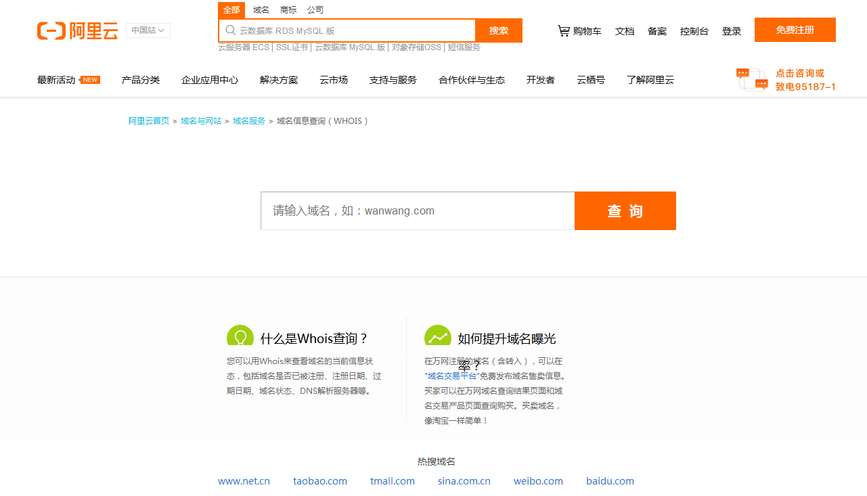Select the 全部 search tab

[231, 9]
